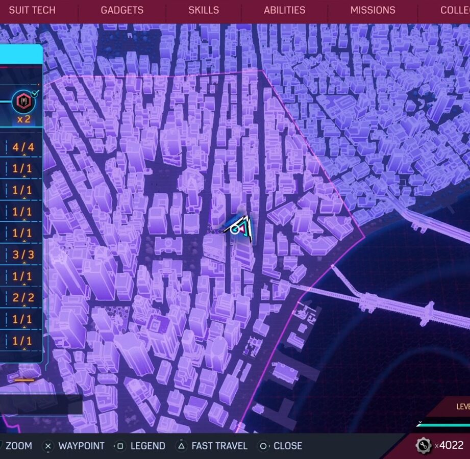Open the SUIT TECH tab
The image size is (470, 459).
pyautogui.click(x=32, y=10)
